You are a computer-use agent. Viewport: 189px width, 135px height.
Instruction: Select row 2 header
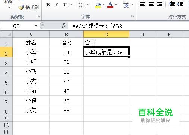[6, 52]
